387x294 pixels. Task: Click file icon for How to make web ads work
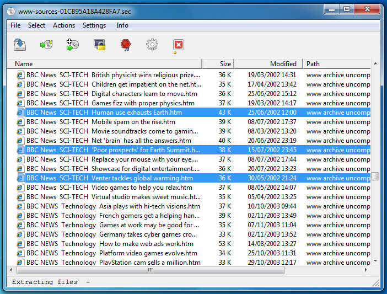(20, 244)
